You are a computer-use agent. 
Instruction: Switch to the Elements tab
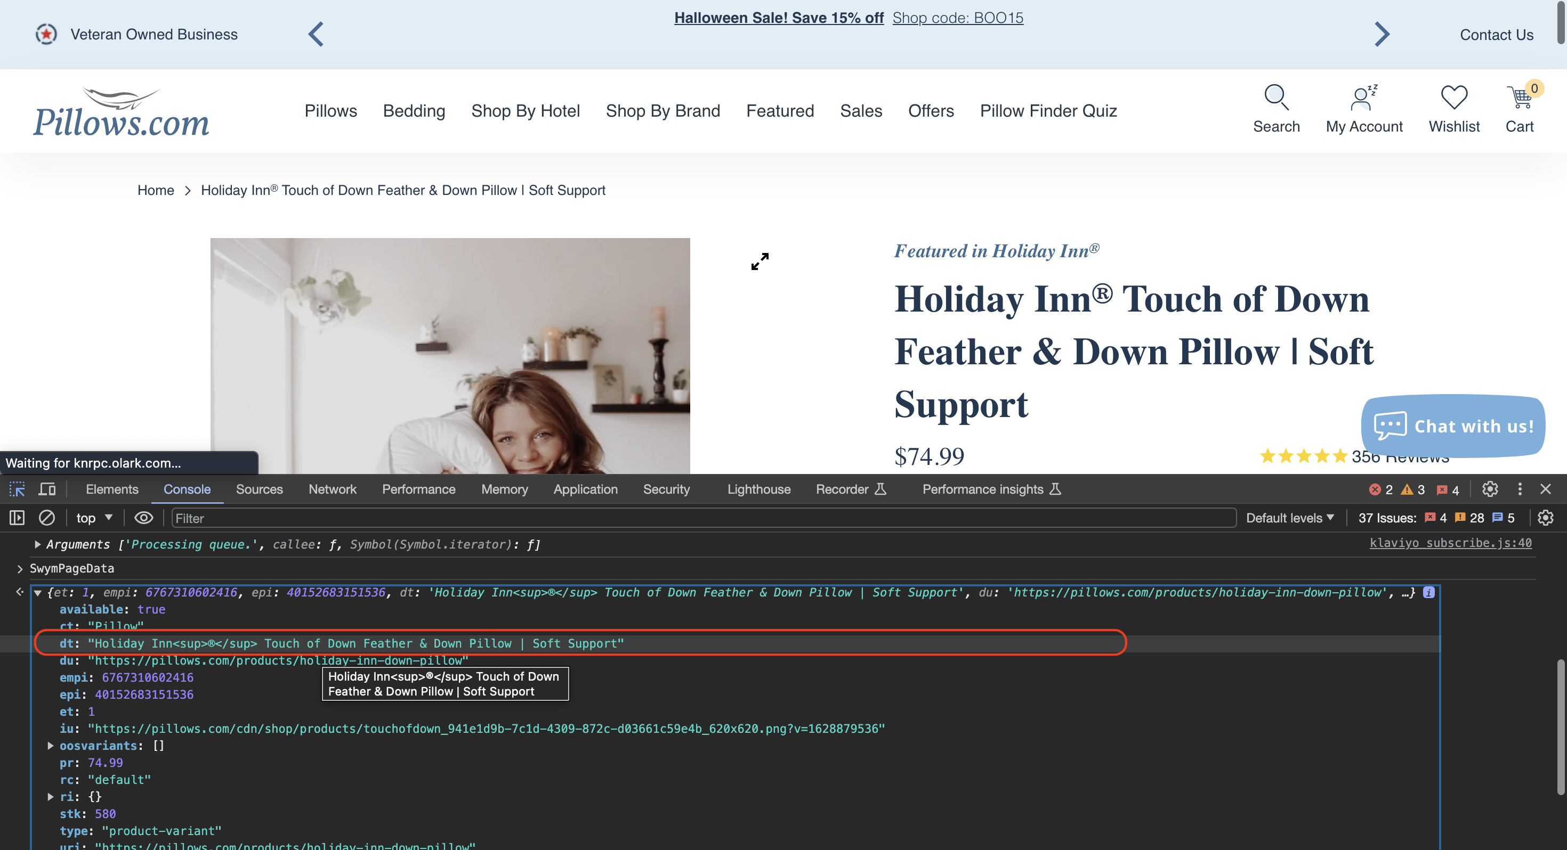112,489
